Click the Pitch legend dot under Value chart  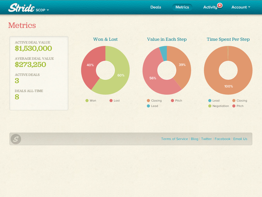point(172,101)
